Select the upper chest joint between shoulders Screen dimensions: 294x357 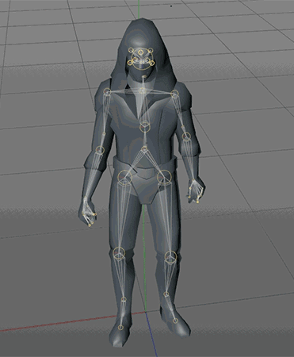point(143,91)
